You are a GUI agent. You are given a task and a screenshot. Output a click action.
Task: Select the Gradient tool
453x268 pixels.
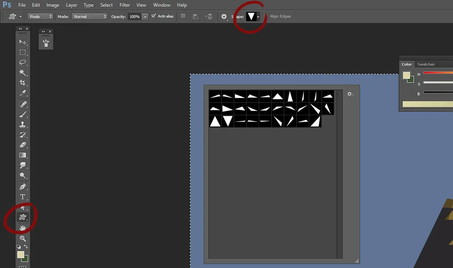(23, 155)
